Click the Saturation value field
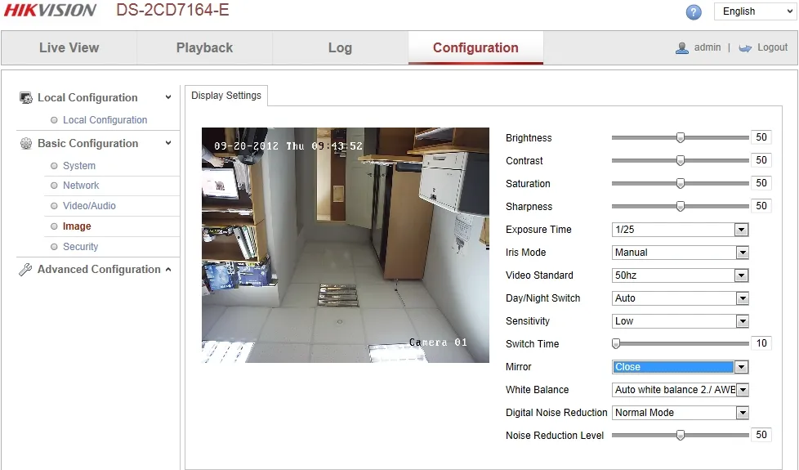This screenshot has width=799, height=470. pyautogui.click(x=761, y=183)
